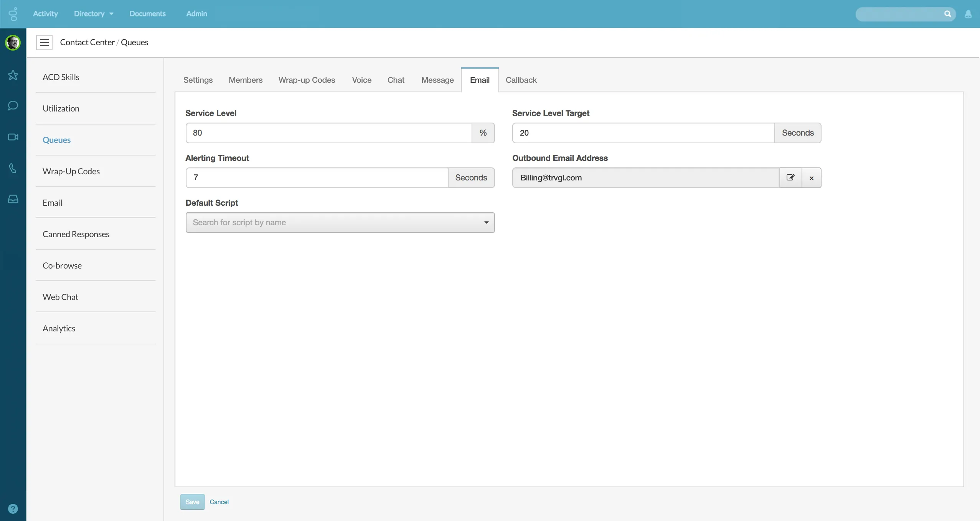
Task: Open the notifications bell icon
Action: click(x=968, y=14)
